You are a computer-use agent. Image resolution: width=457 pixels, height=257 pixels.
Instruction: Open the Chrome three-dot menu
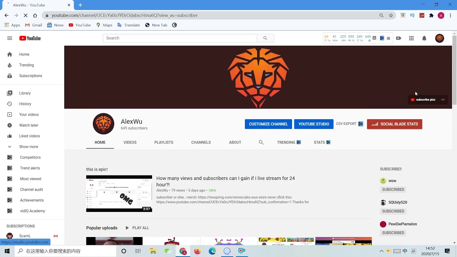451,15
